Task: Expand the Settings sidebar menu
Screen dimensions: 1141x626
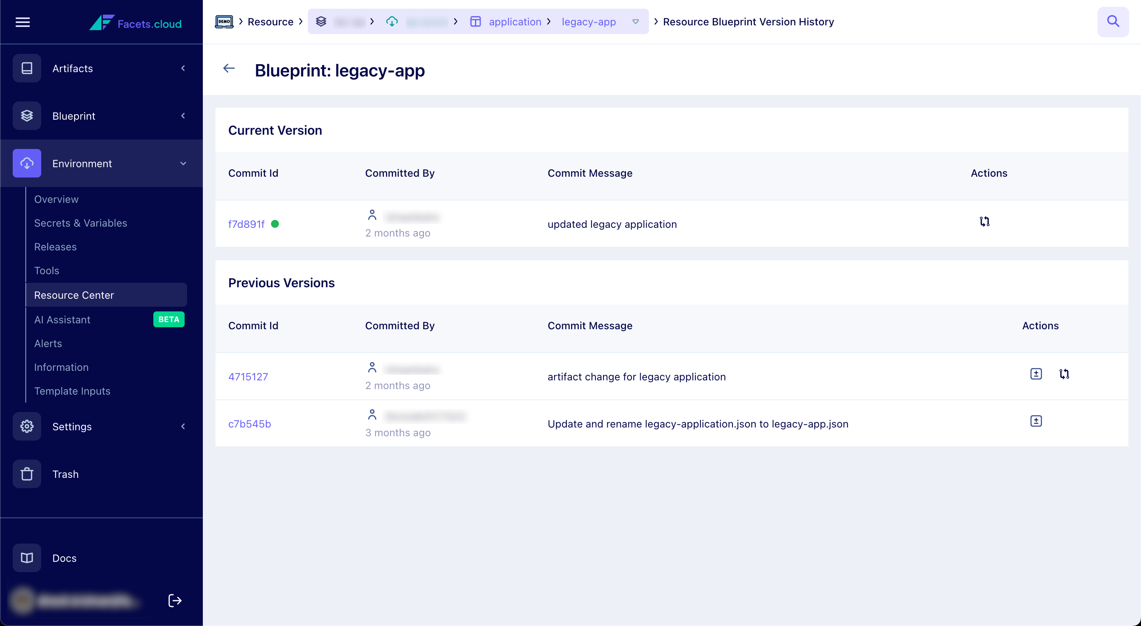Action: click(183, 427)
